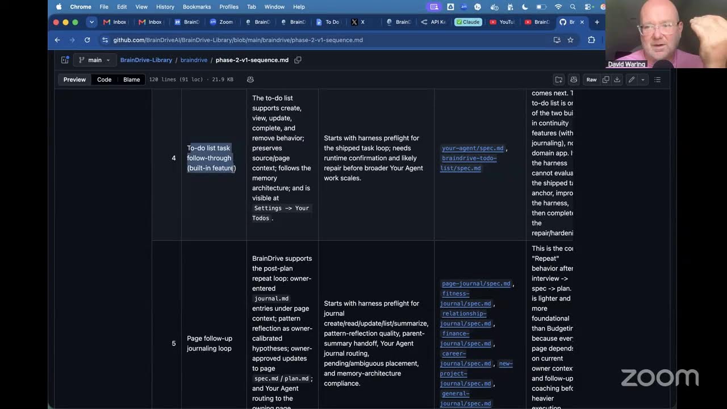The height and width of the screenshot is (409, 727).
Task: View site information icon in address bar
Action: [x=105, y=40]
